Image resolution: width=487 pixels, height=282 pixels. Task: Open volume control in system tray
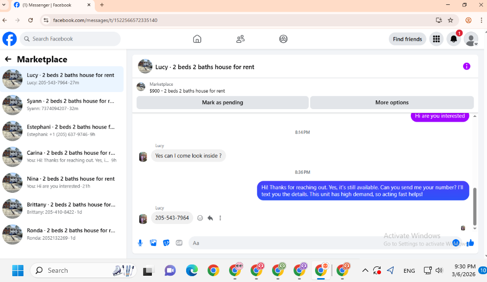(x=439, y=270)
